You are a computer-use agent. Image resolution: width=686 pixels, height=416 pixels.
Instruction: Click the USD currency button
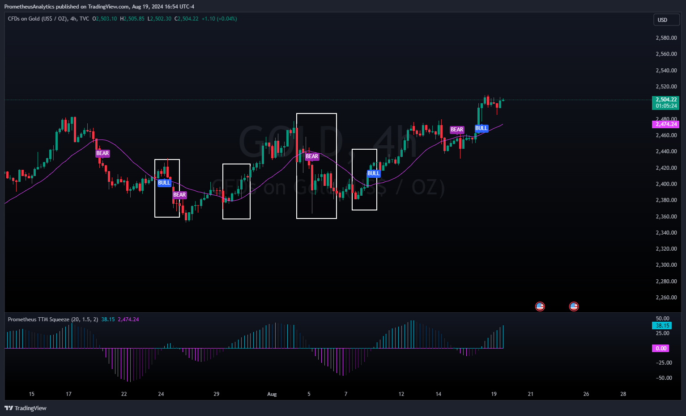coord(666,20)
